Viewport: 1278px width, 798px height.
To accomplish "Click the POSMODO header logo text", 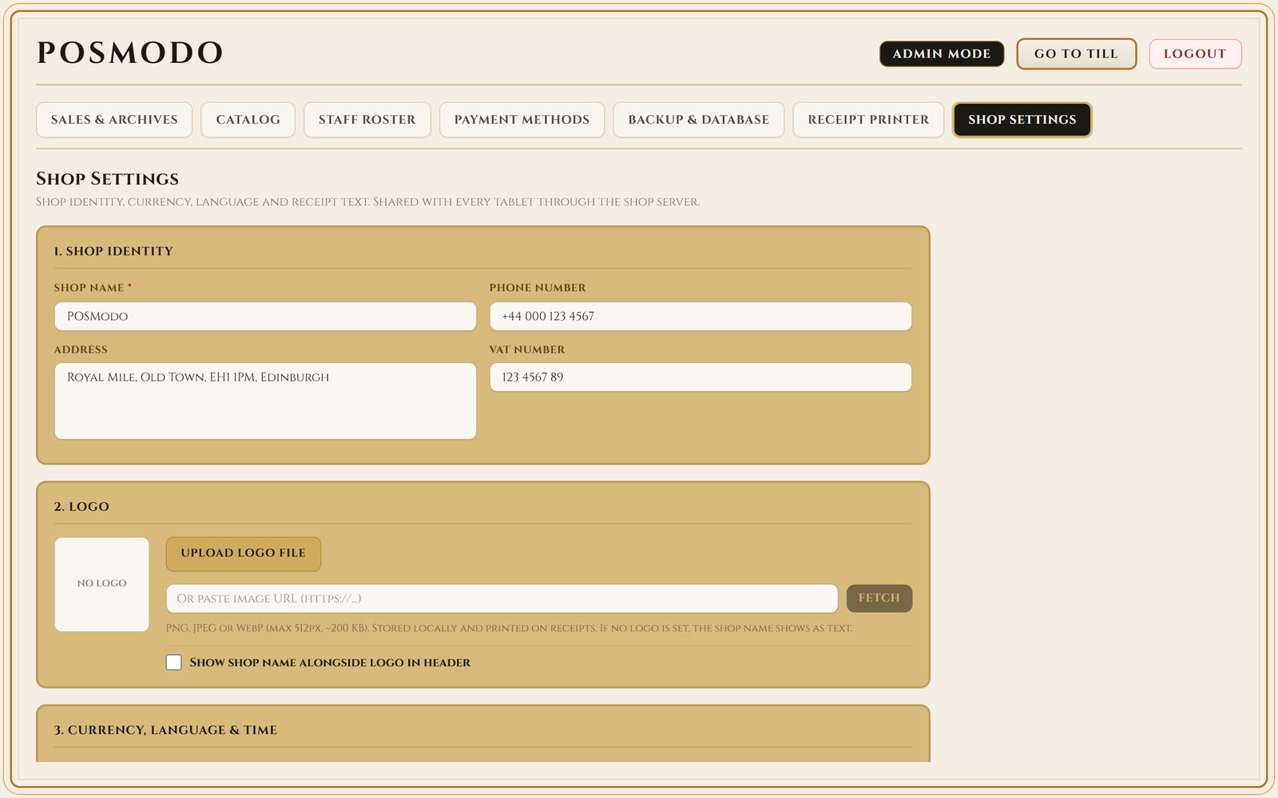I will click(130, 53).
